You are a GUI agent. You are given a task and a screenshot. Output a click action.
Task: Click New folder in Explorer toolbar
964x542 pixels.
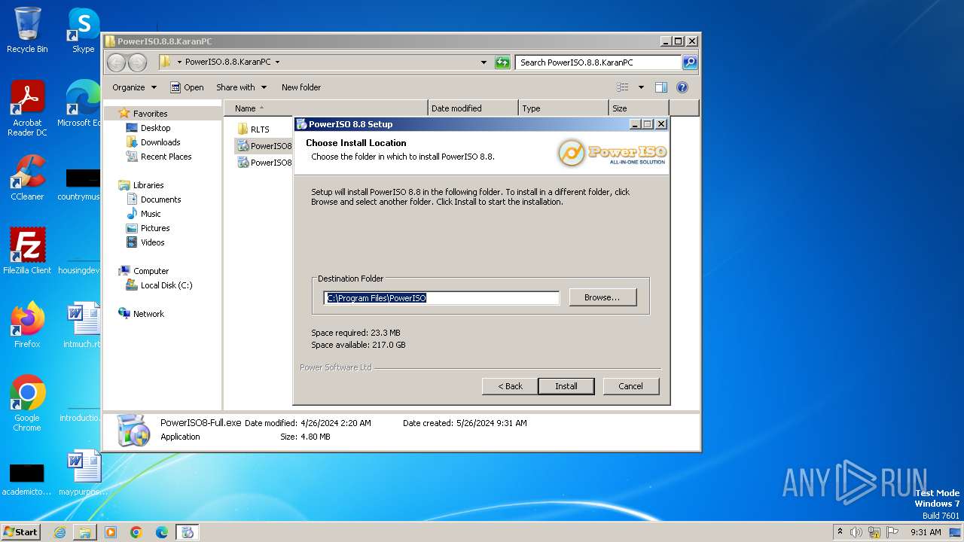pyautogui.click(x=301, y=87)
